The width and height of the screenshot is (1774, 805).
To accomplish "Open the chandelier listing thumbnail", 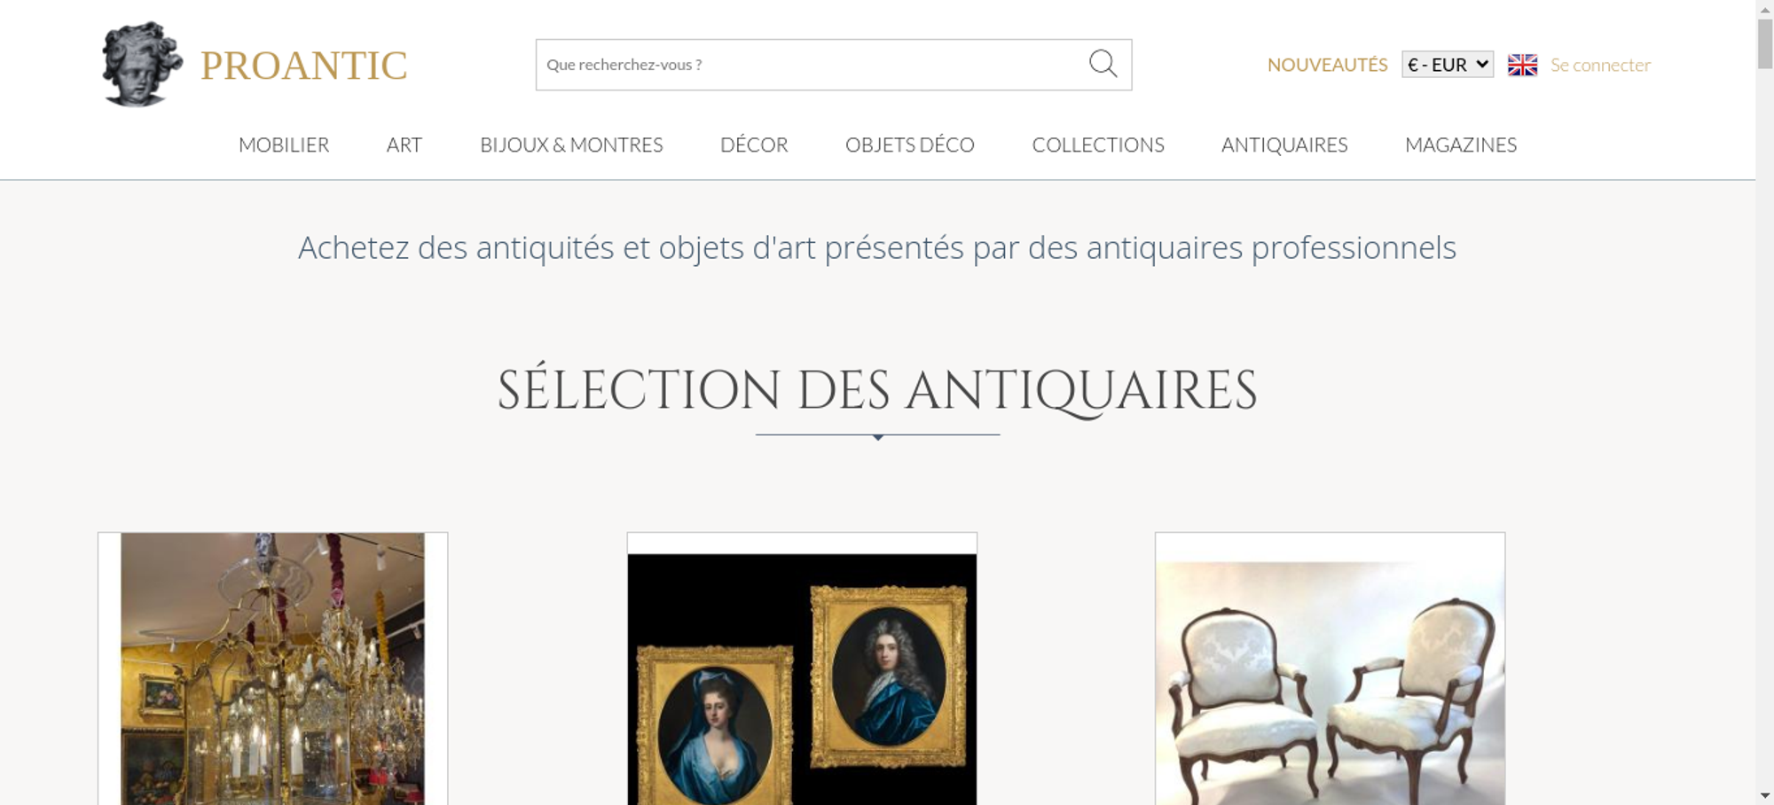I will tap(272, 668).
